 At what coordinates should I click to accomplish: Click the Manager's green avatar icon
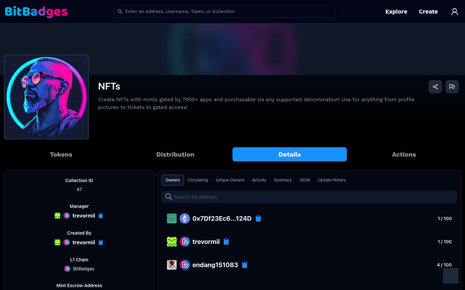[57, 216]
